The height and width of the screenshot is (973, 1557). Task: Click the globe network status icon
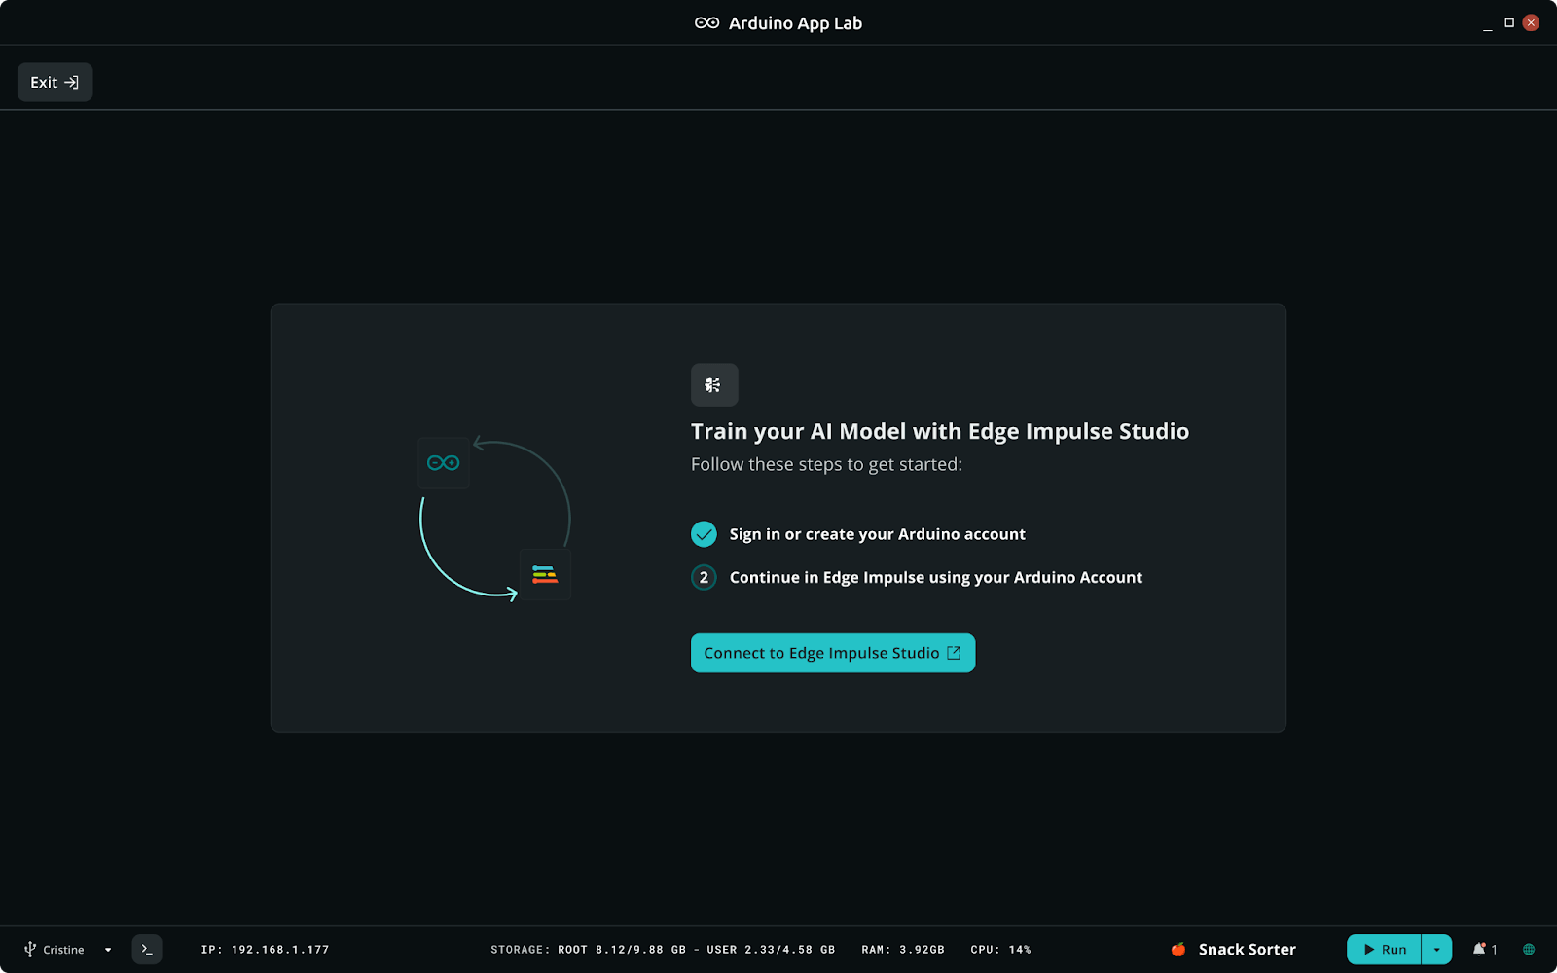(1529, 949)
